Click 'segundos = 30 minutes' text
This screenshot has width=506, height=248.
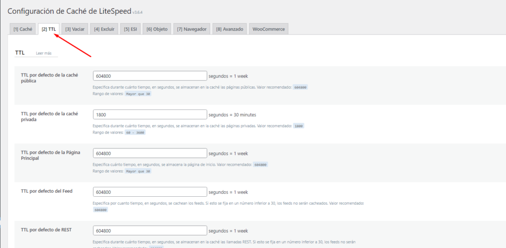(232, 115)
